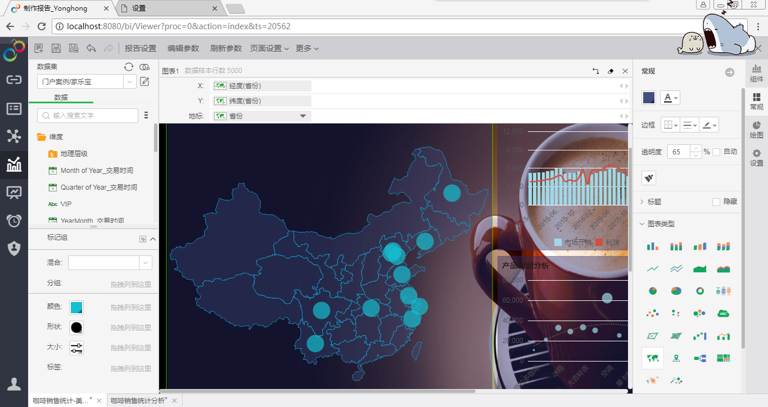Switch to the 绘图 side tab
The width and height of the screenshot is (768, 407).
(x=756, y=129)
